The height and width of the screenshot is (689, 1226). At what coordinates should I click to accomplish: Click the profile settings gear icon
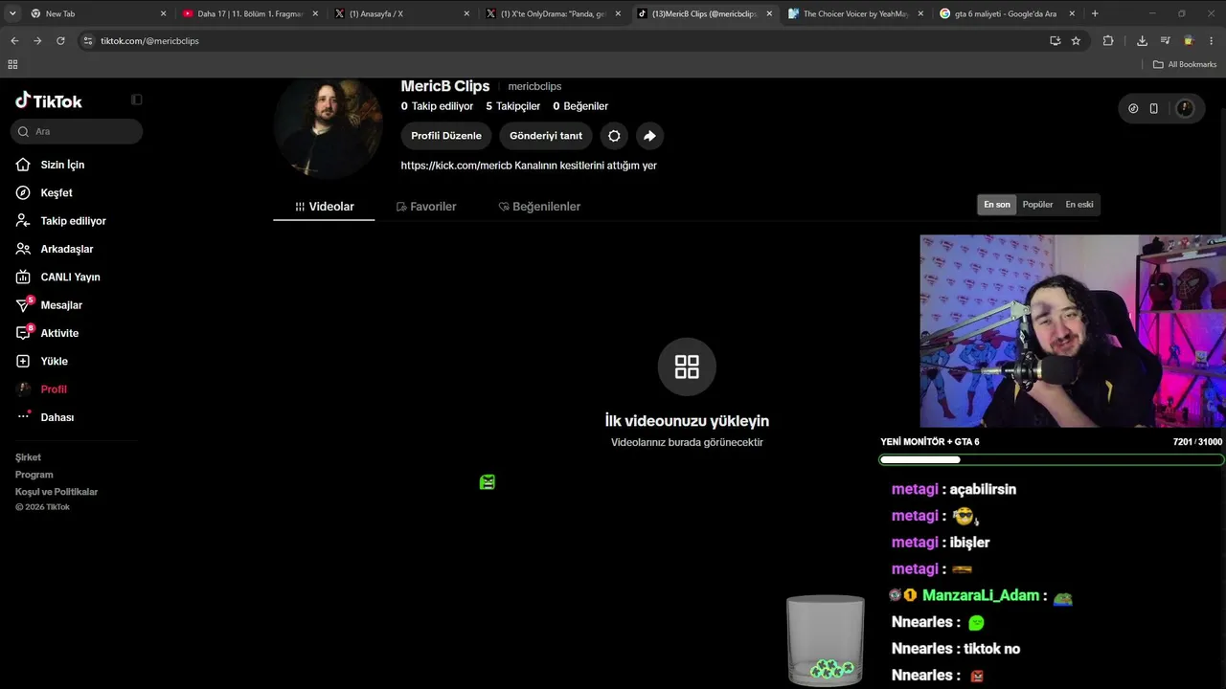point(614,136)
